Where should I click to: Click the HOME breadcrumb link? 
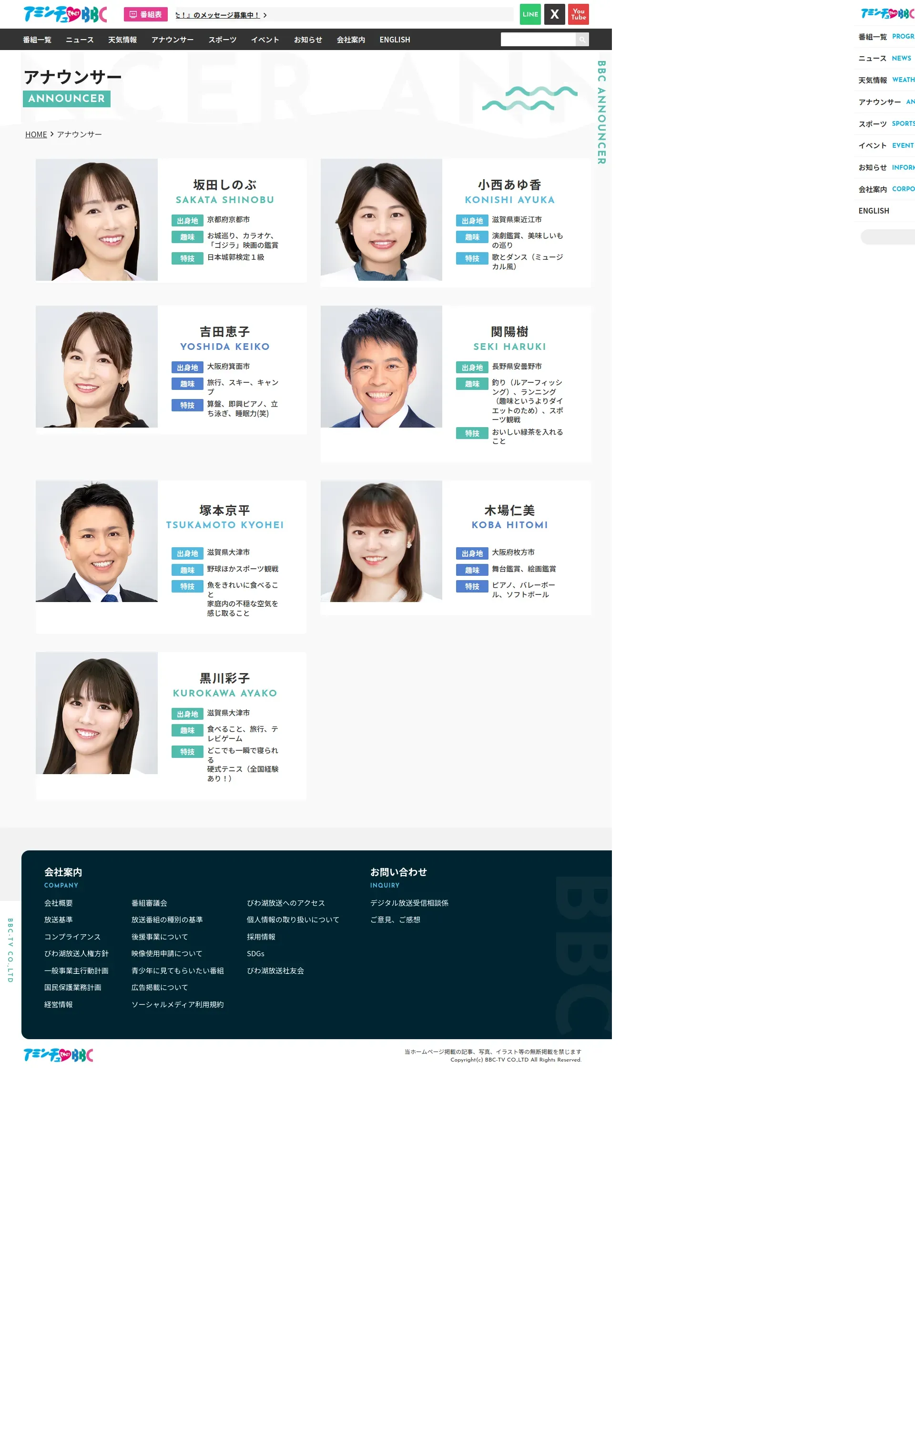[36, 134]
